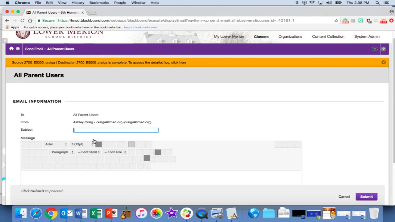Screen dimensions: 395x222
Task: Click inside the message body editor
Action: (161, 178)
